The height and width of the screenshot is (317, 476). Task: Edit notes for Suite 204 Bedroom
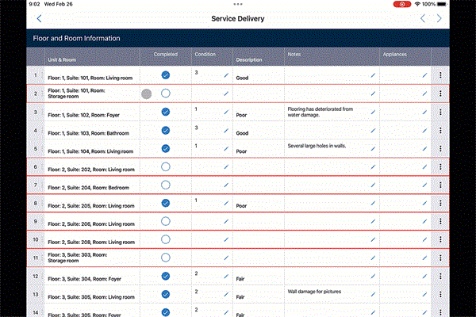click(373, 185)
